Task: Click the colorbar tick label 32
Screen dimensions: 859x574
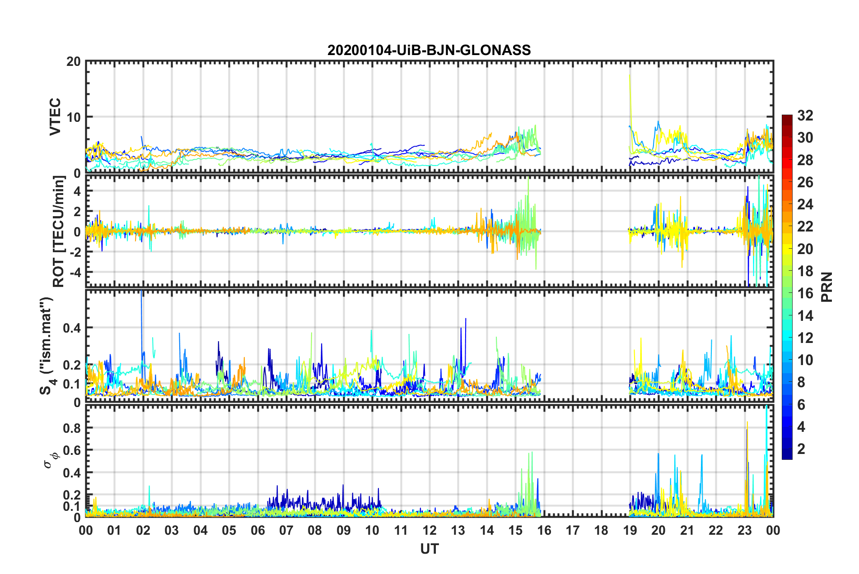Action: point(805,116)
